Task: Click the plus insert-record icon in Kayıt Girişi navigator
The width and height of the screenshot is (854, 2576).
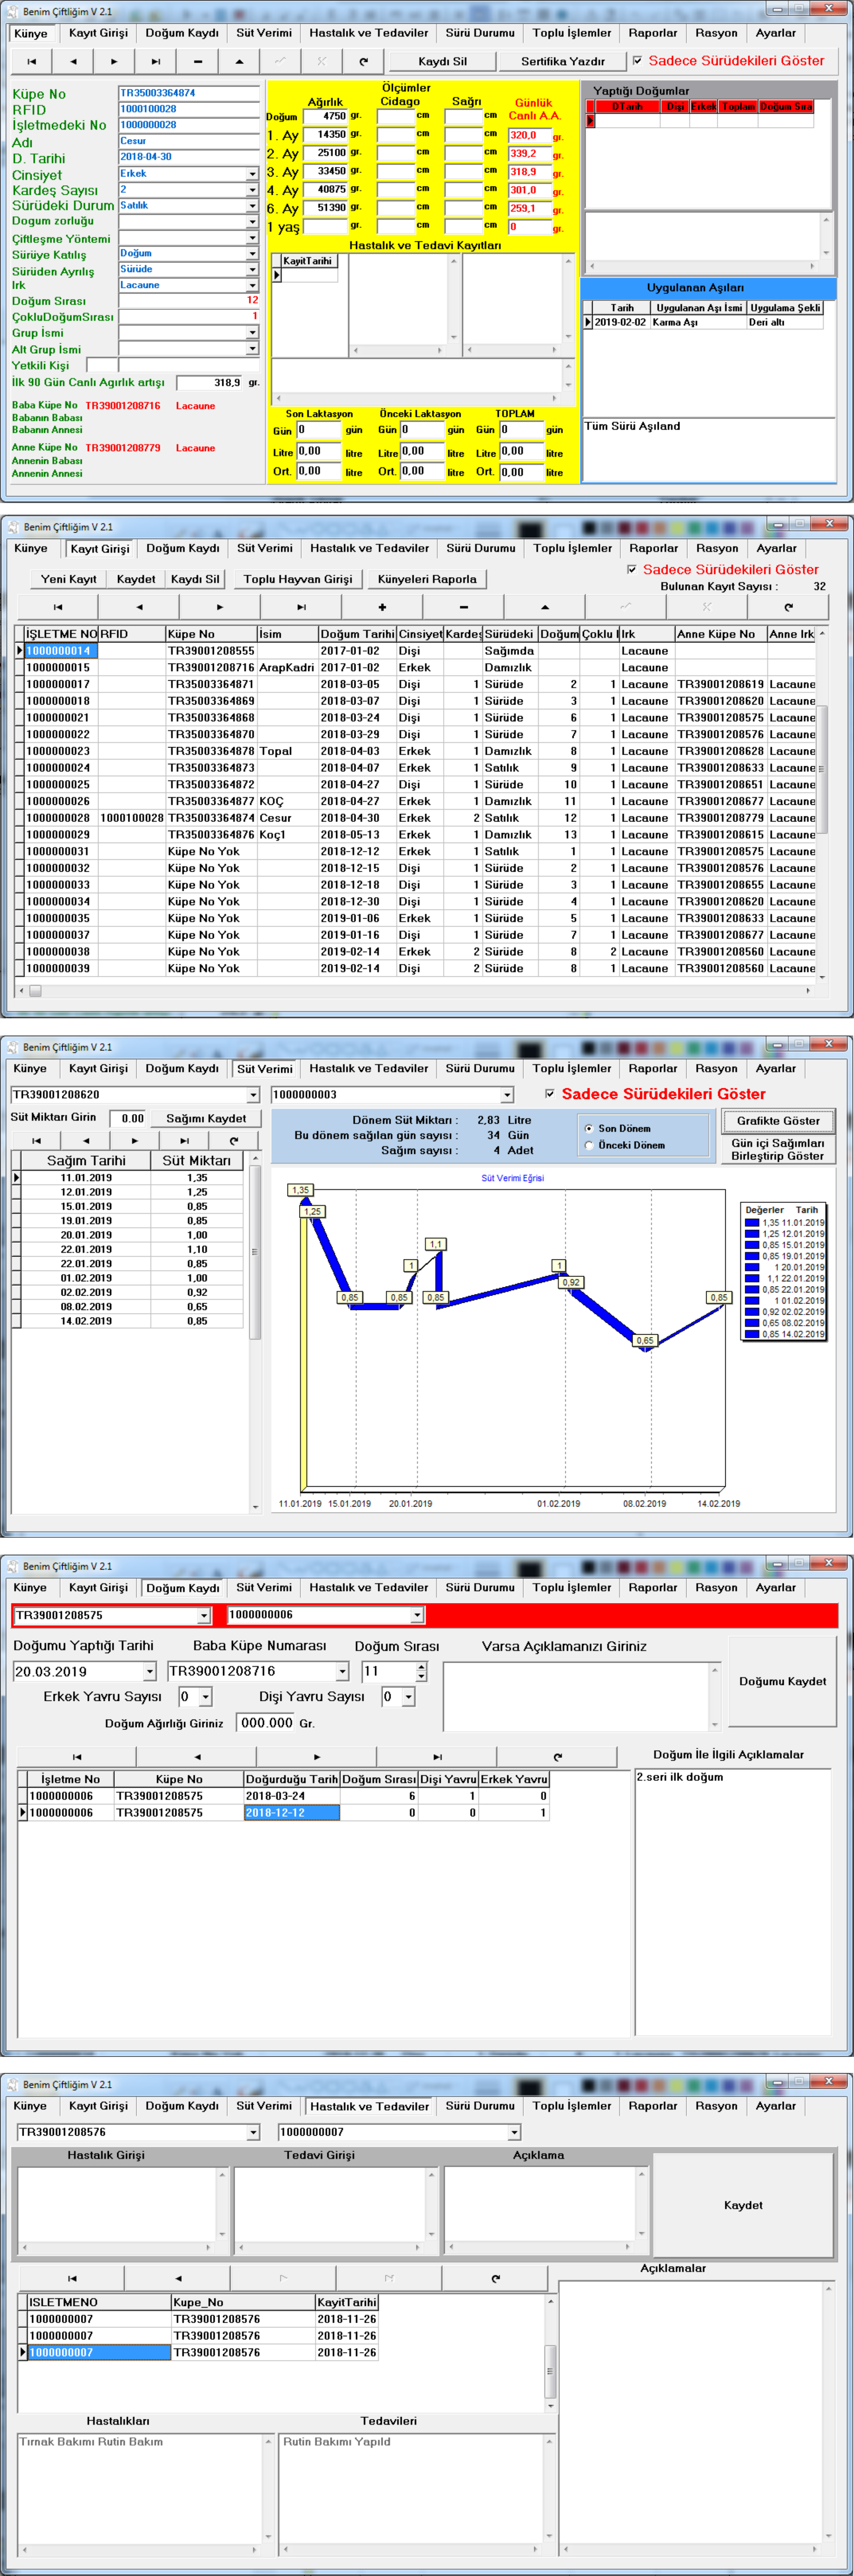Action: click(x=382, y=607)
